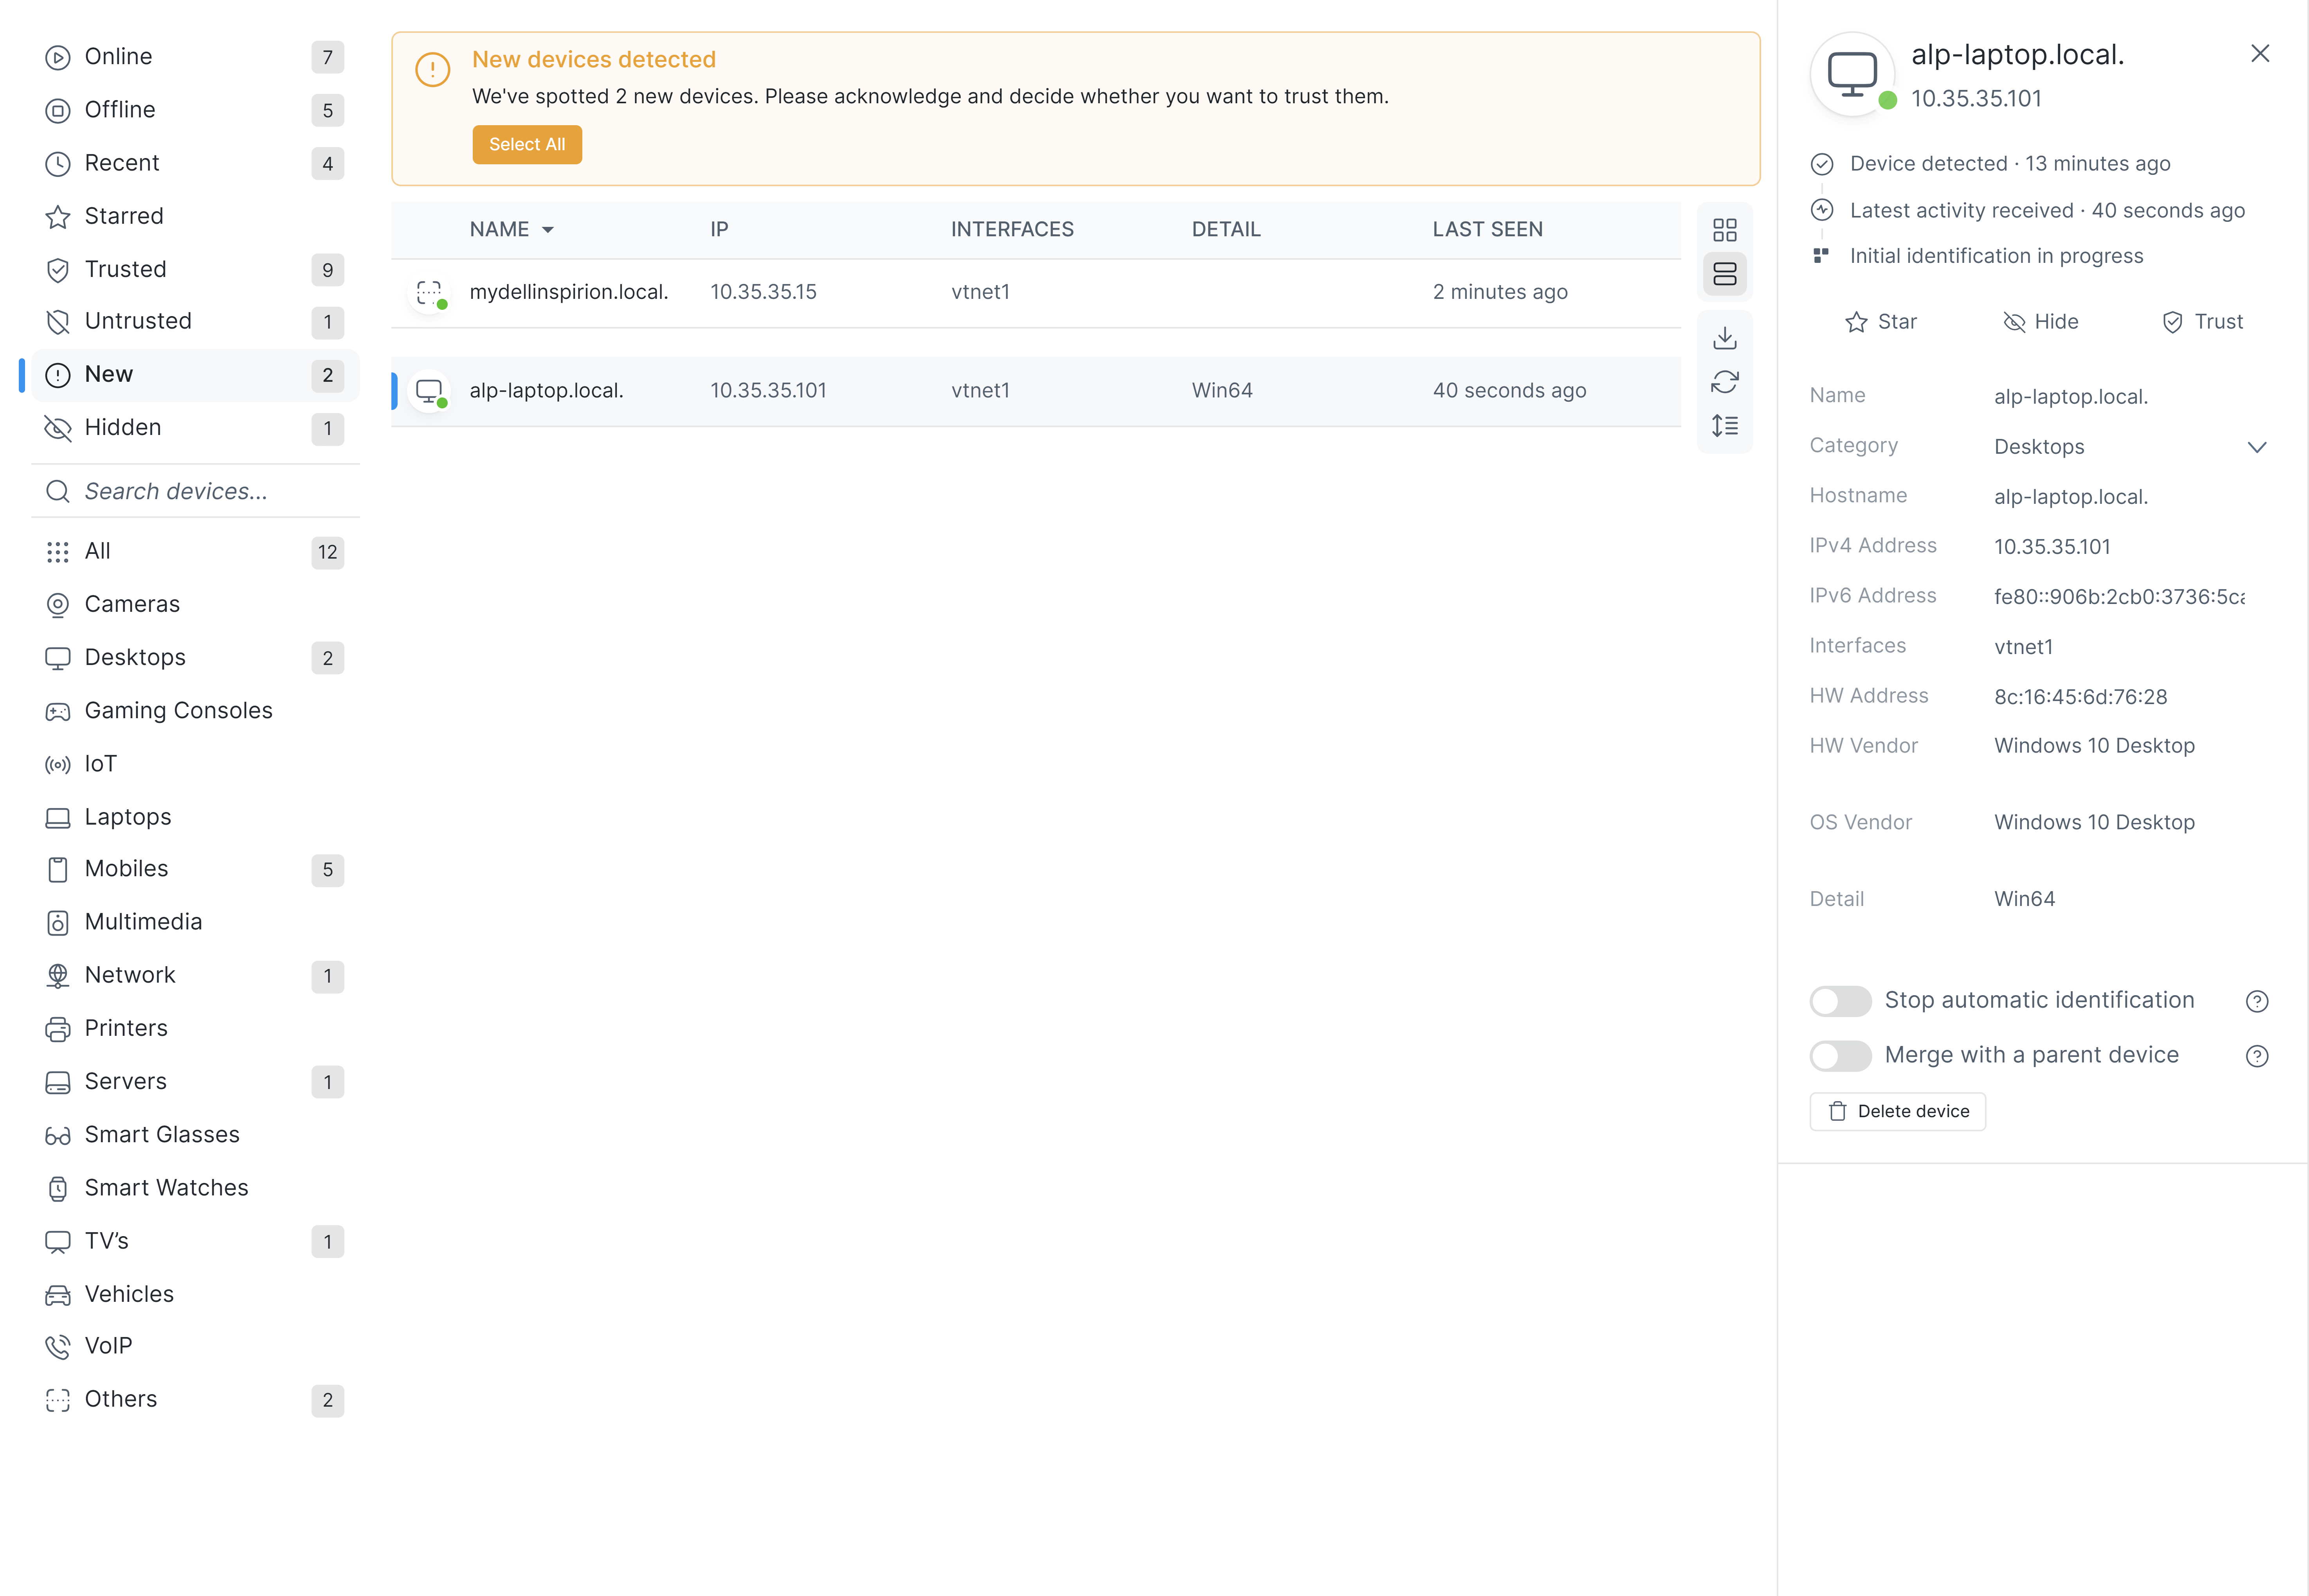Open help for Merge with a parent device
Viewport: 2309px width, 1596px height.
pos(2256,1056)
